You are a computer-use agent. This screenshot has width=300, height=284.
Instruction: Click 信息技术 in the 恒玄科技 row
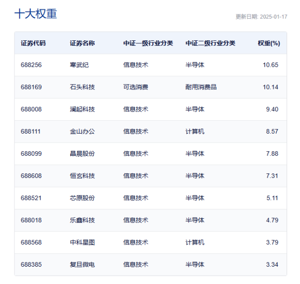click(x=136, y=176)
